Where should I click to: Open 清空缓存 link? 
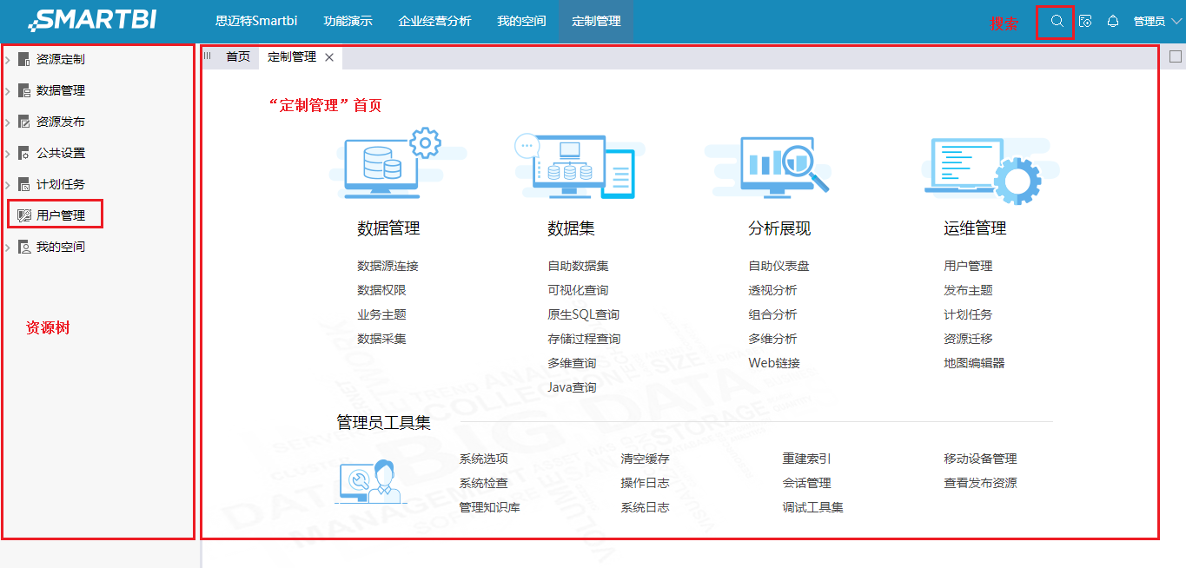tap(645, 459)
